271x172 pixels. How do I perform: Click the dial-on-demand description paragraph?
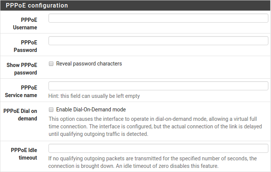[155, 126]
